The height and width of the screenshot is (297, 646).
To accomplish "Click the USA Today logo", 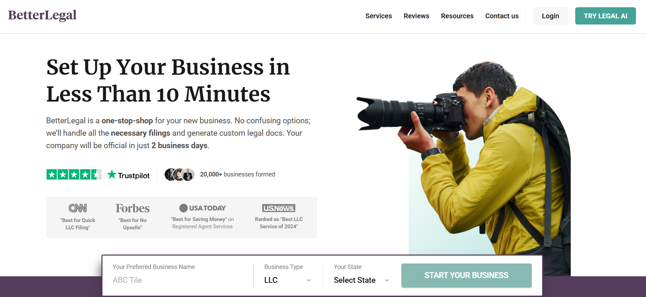I will pos(203,208).
